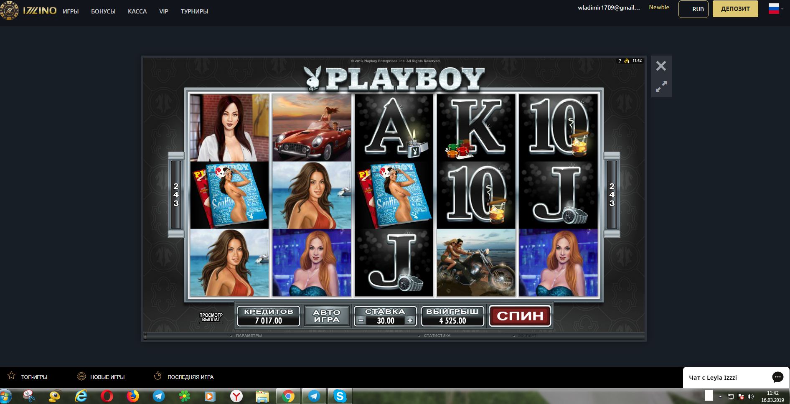Open ICQ from the taskbar
This screenshot has height=404, width=790.
(x=184, y=396)
